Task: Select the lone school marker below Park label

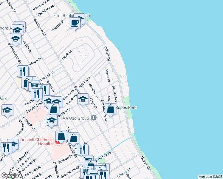Action: pos(7,111)
